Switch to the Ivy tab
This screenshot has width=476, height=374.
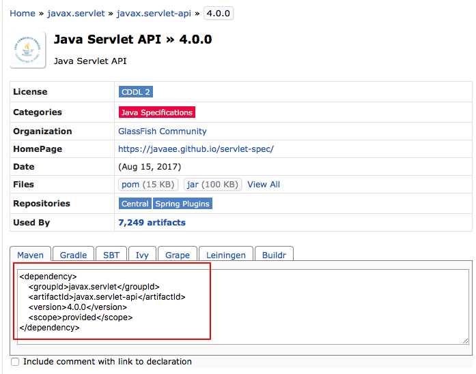point(142,254)
